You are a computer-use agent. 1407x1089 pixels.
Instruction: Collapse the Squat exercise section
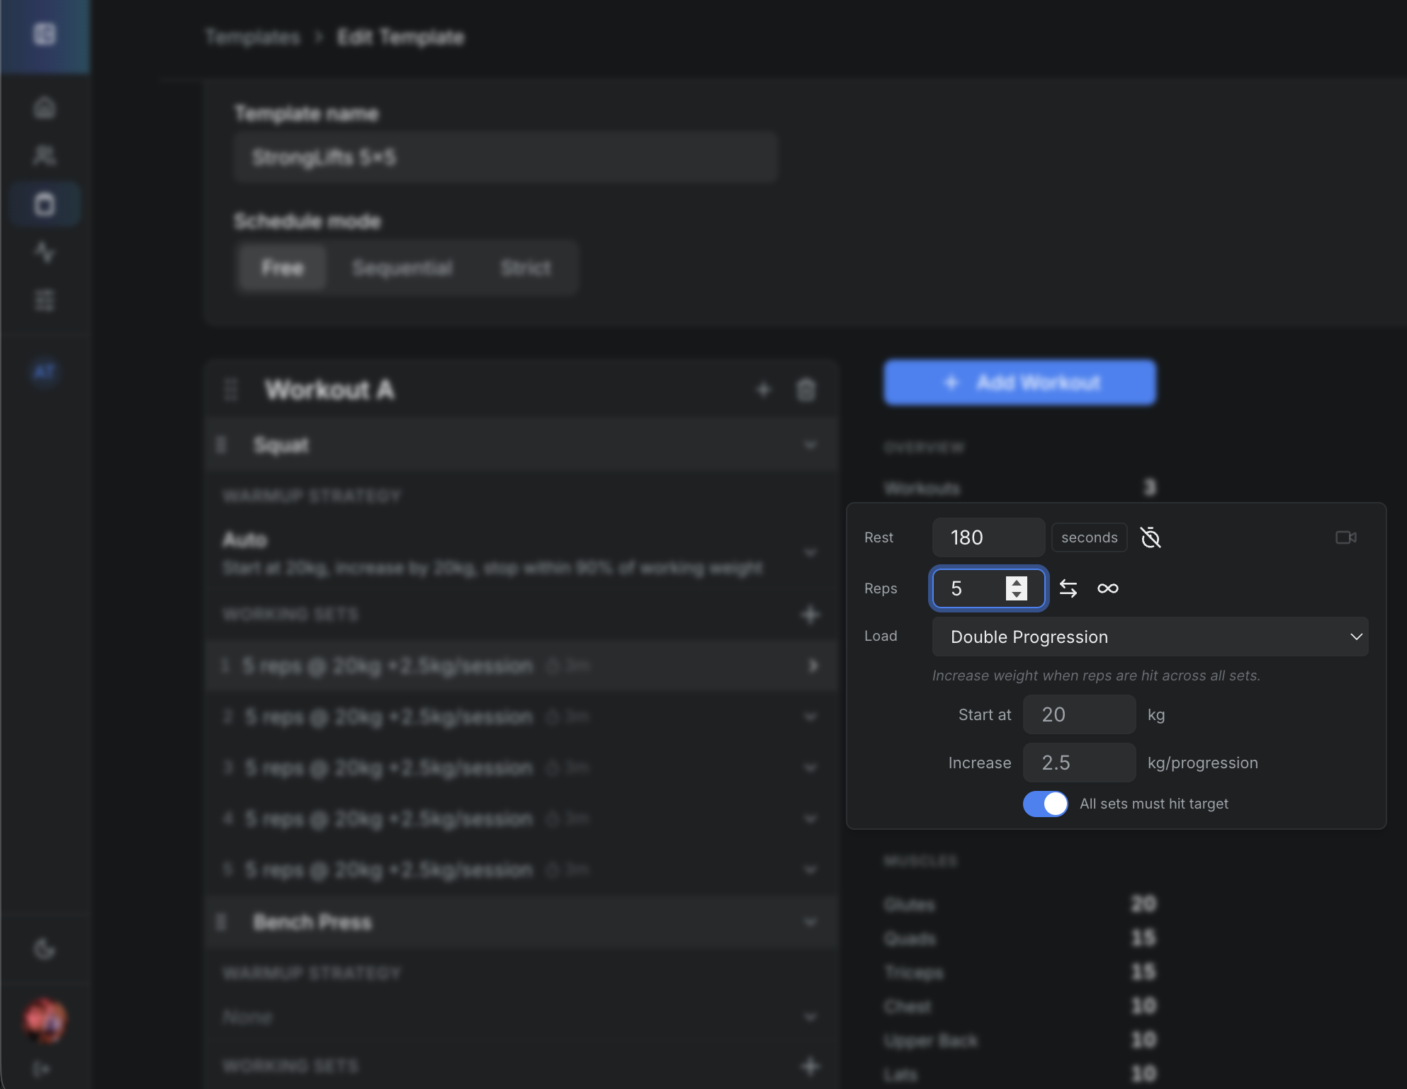(x=810, y=445)
